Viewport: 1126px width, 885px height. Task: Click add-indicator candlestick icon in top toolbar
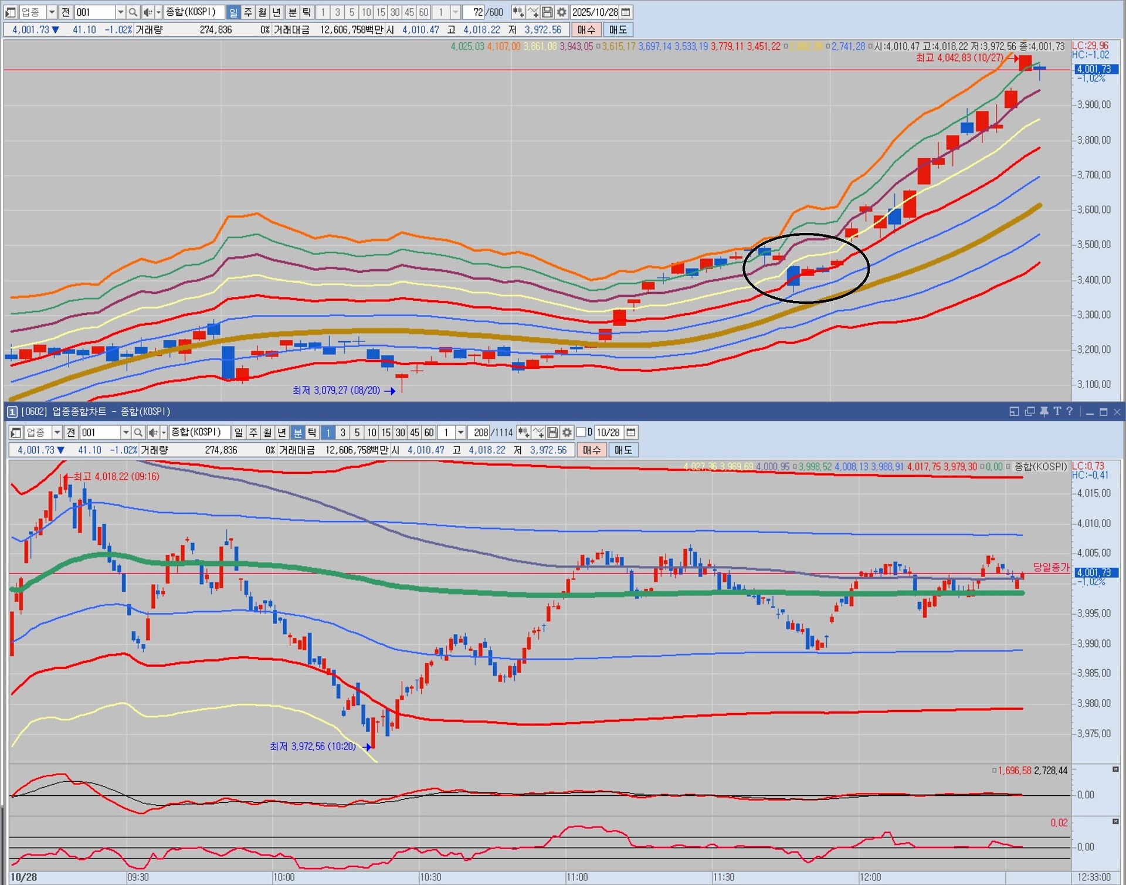click(x=518, y=12)
